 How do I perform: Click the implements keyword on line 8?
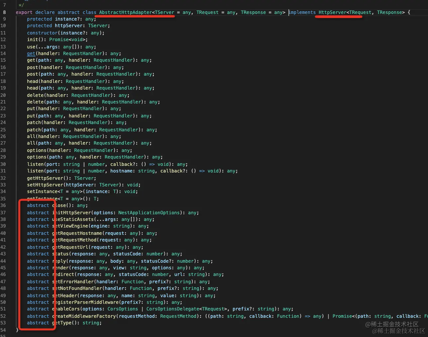click(302, 12)
